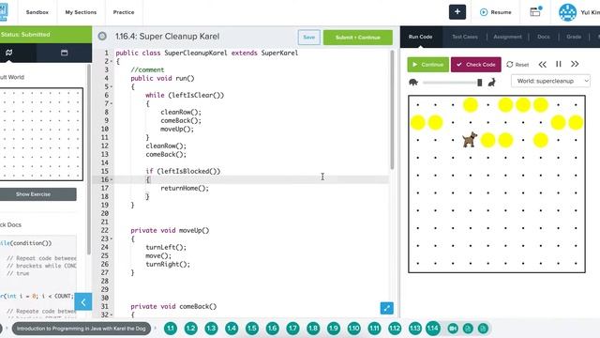The height and width of the screenshot is (338, 600).
Task: Pause the Karel program
Action: [x=559, y=64]
